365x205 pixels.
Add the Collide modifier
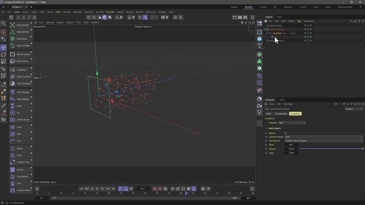(21, 170)
